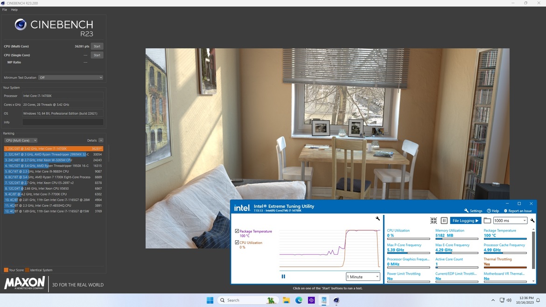Select the i7-1165G7 @15W ranking row
Image resolution: width=546 pixels, height=307 pixels.
(53, 211)
